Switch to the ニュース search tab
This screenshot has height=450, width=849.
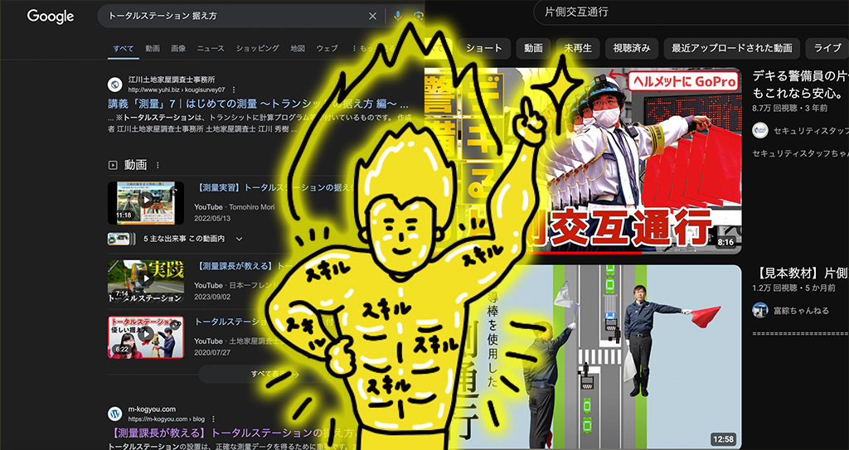coord(211,49)
